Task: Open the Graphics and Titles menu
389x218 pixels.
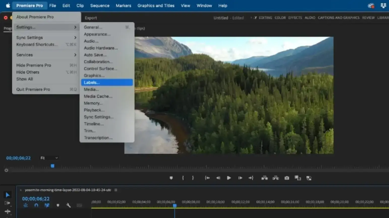Action: tap(156, 6)
